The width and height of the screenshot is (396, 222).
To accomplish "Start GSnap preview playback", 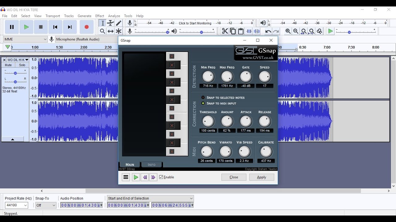I will click(x=136, y=177).
